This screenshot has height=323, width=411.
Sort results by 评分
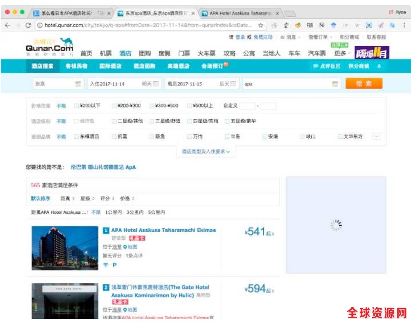[108, 199]
